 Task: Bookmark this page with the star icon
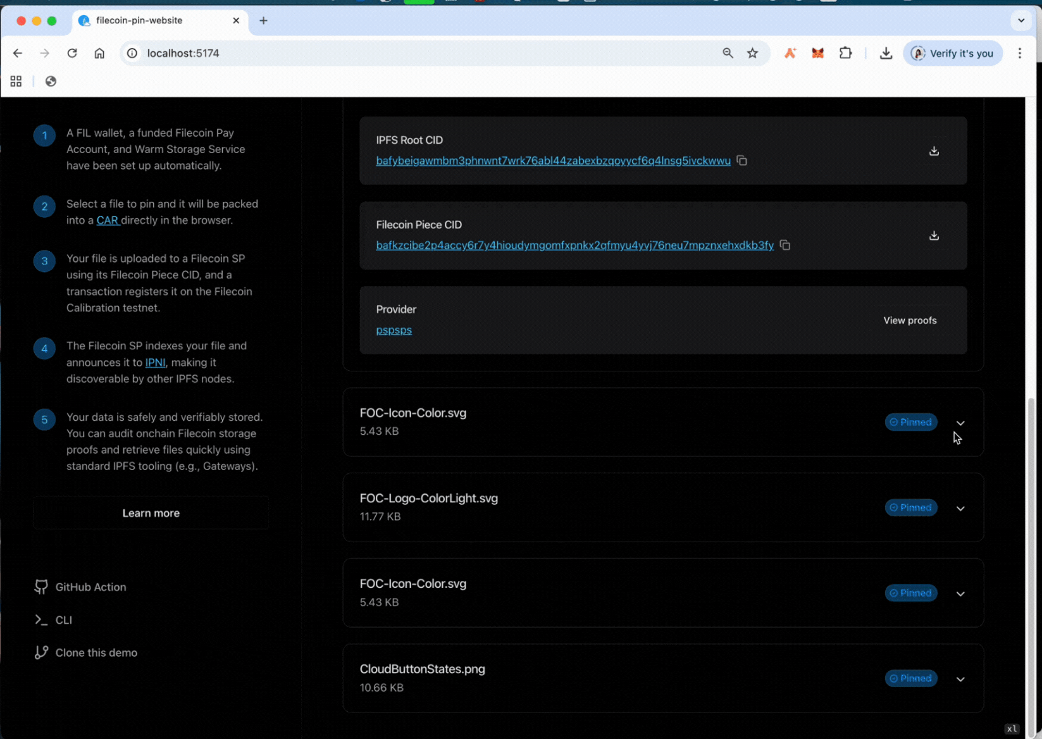point(752,53)
